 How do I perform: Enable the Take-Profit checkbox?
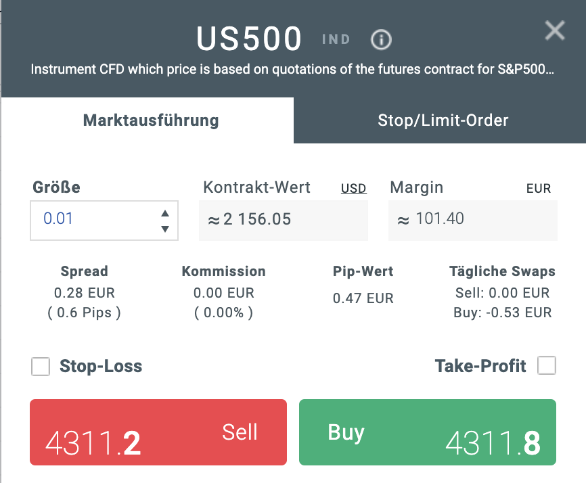[546, 366]
